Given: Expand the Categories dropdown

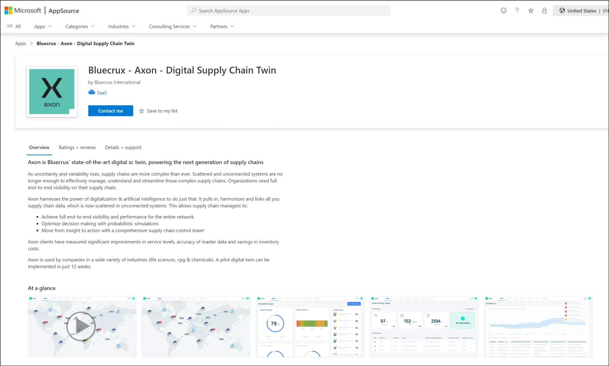Looking at the screenshot, I should click(x=80, y=26).
